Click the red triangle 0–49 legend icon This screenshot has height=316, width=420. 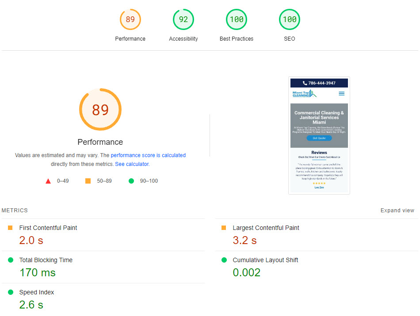(x=48, y=181)
